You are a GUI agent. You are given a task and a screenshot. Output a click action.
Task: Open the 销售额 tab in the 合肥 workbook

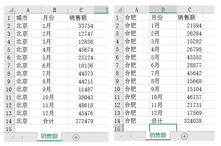158,135
